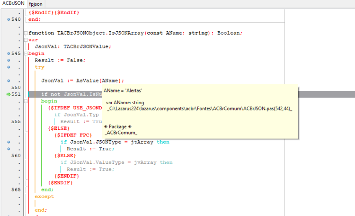
Task: Click the except keyword line
Action: click(44, 197)
